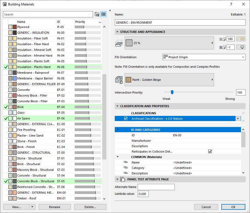Screen dimensions: 250x213
Task: Click the surface paint wall icon
Action: click(x=119, y=80)
